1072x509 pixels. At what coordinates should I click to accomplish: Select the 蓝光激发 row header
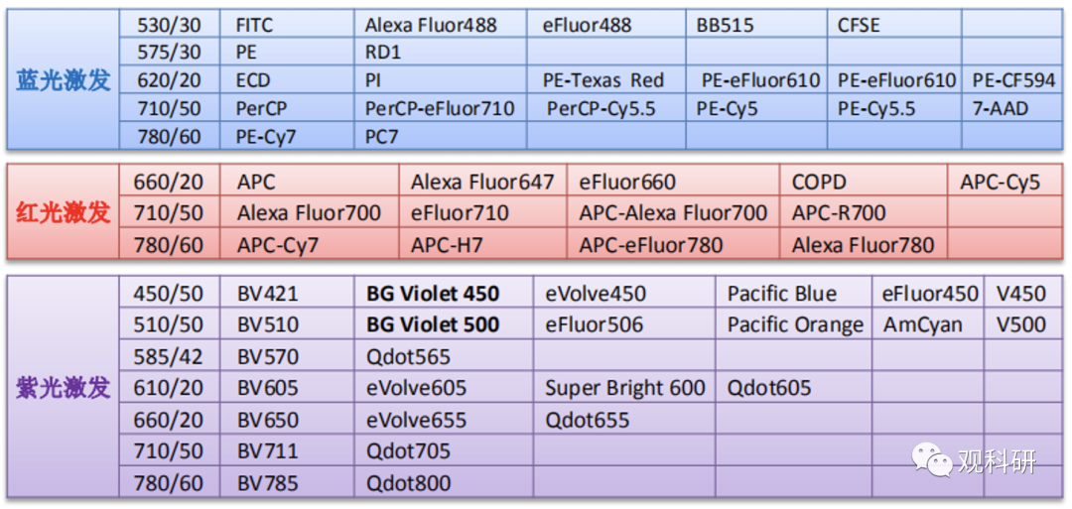click(x=64, y=80)
